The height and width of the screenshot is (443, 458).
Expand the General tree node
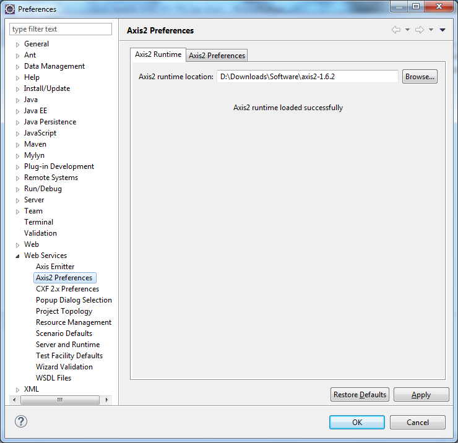pyautogui.click(x=17, y=45)
